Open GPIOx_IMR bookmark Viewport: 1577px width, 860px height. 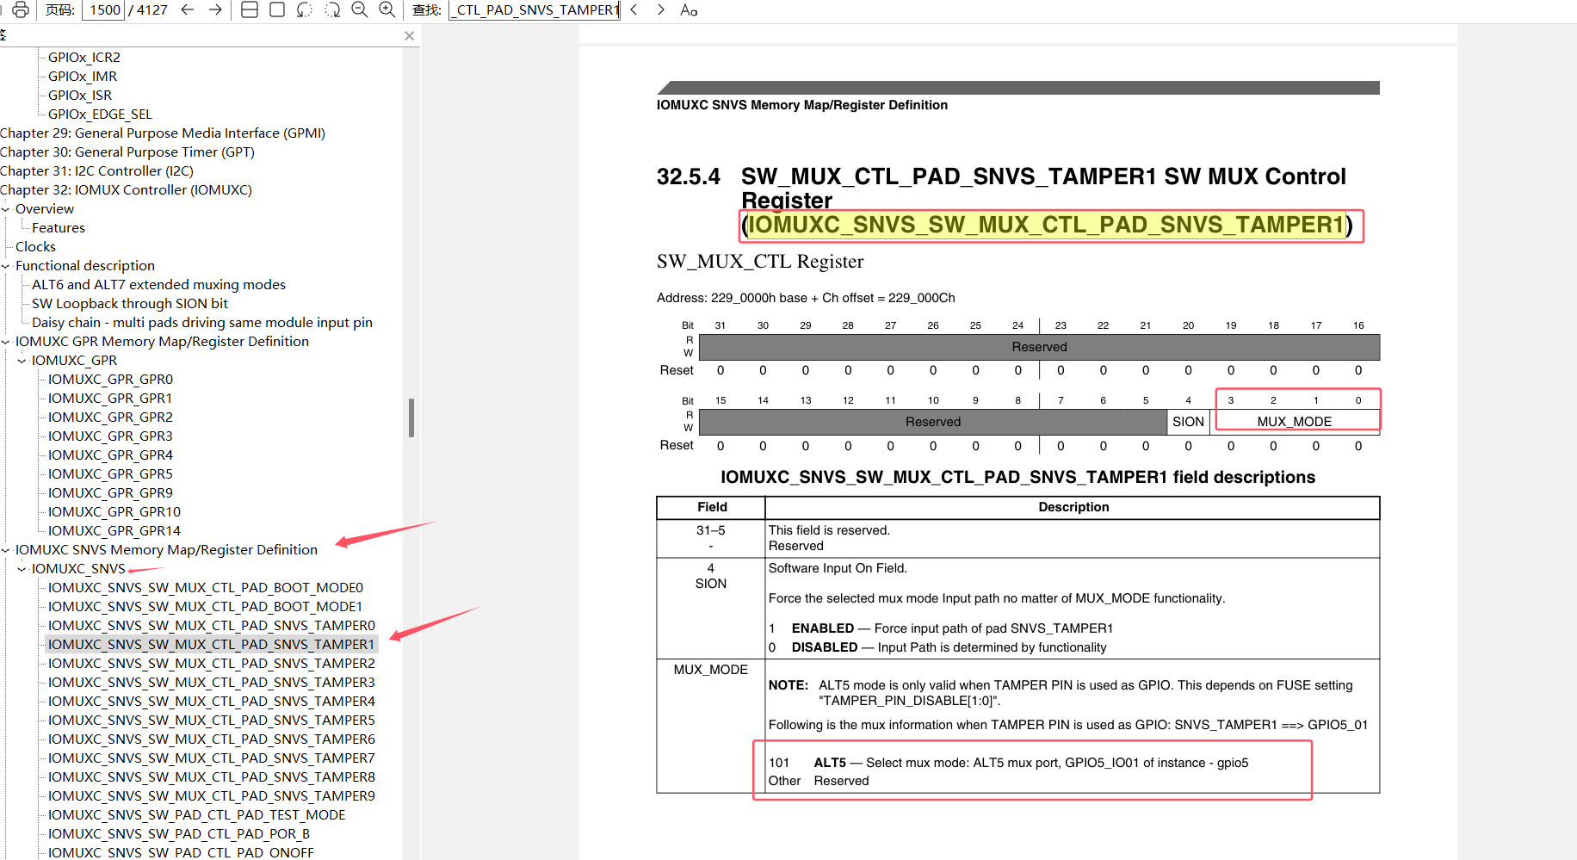click(83, 77)
